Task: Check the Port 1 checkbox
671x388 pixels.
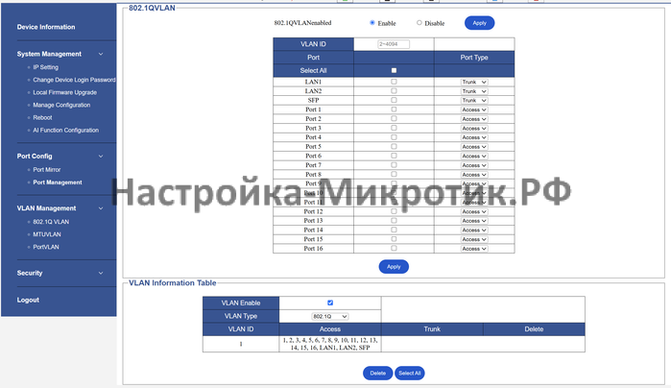Action: pos(394,109)
